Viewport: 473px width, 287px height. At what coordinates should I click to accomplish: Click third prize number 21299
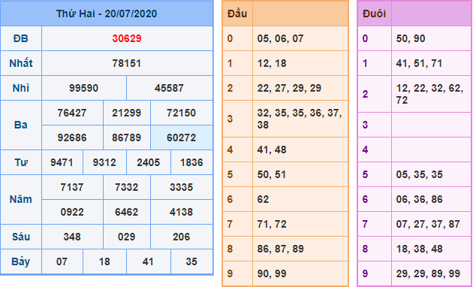click(126, 113)
